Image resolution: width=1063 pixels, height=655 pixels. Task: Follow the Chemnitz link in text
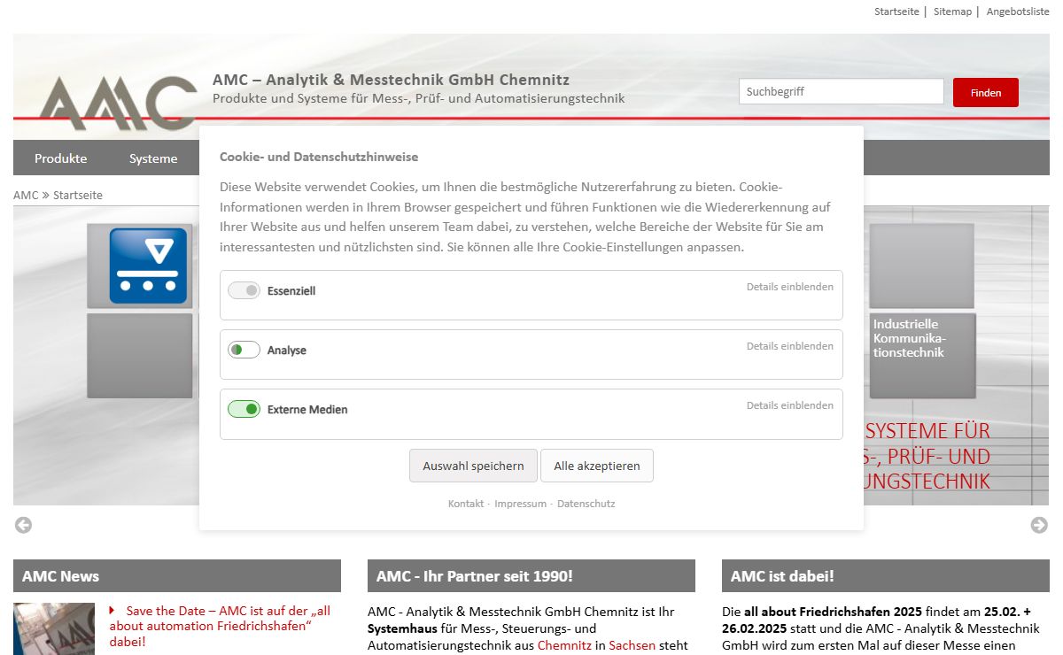[564, 645]
